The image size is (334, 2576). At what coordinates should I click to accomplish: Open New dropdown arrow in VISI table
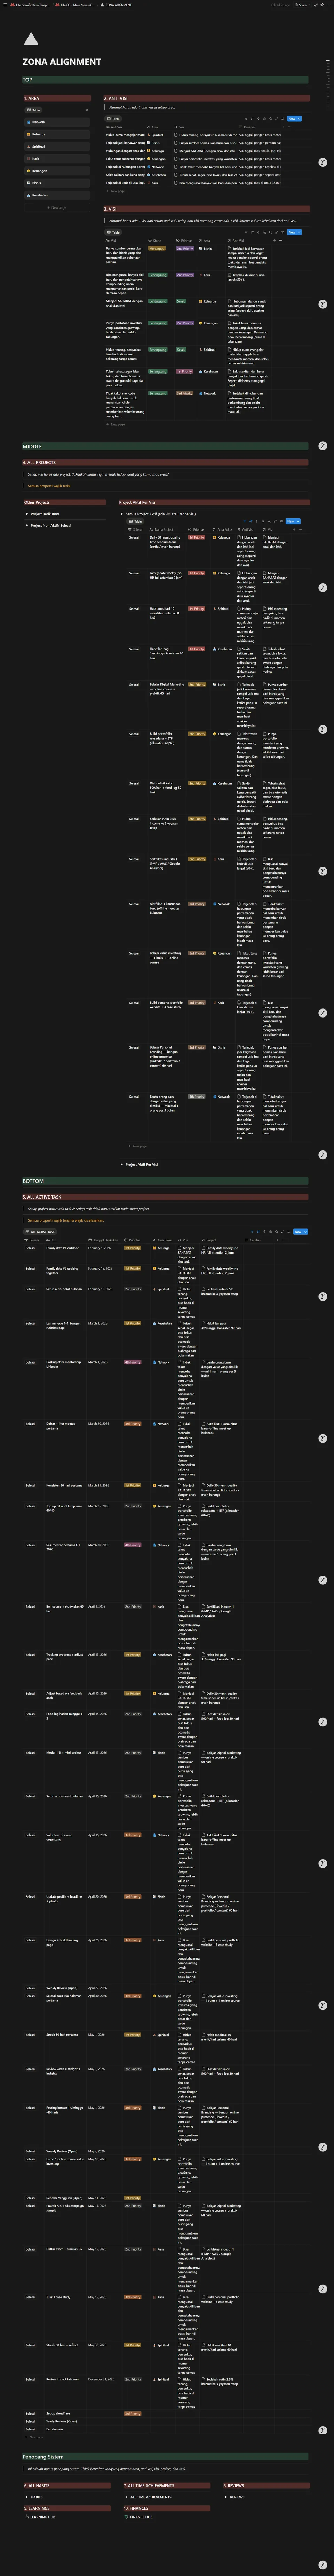pyautogui.click(x=299, y=232)
